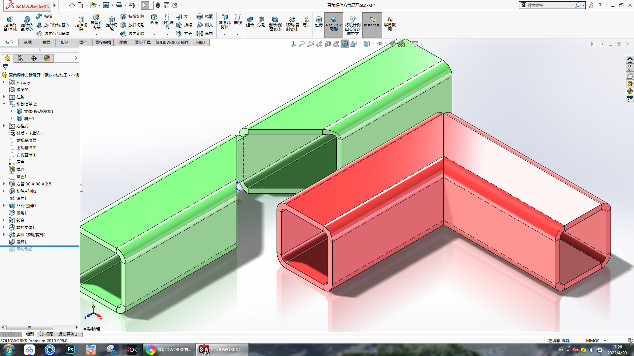Switch to the 钣金 (Sheet Metal) ribbon tab

65,43
